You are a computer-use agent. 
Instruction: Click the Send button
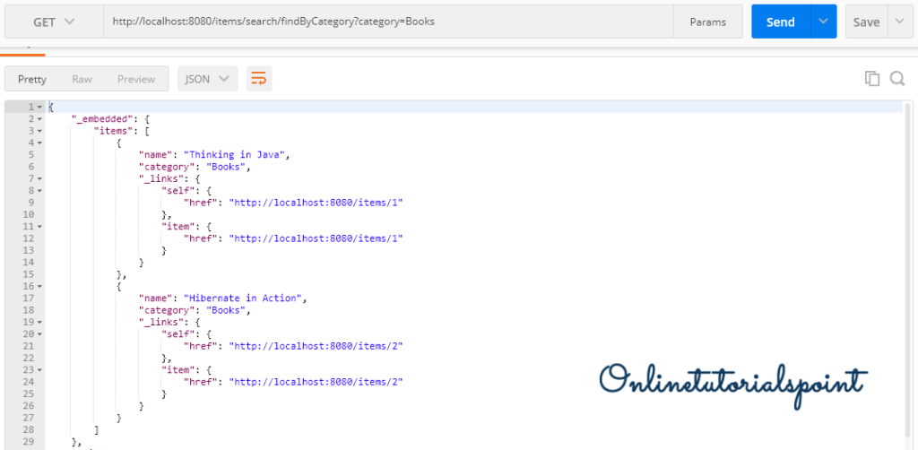tap(780, 22)
